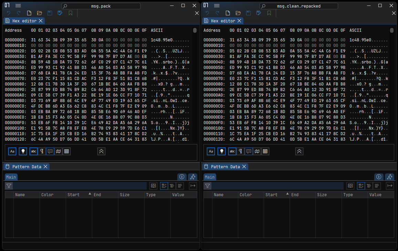Screen dimensions: 398x251
Task: Toggle highlight lightbulb in msg.clean.repacked editor
Action: tap(222, 151)
